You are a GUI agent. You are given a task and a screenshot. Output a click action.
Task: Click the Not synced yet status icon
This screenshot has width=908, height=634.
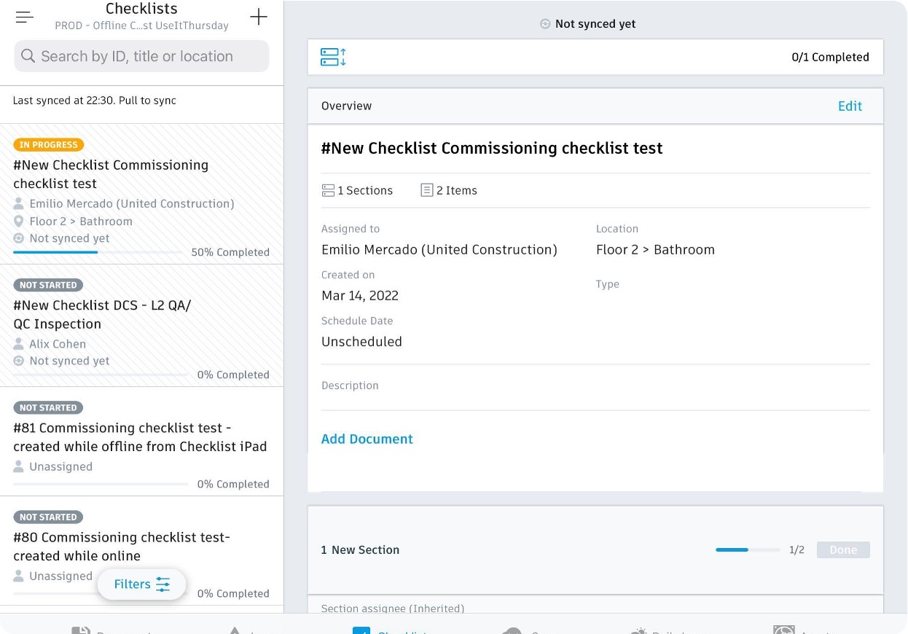click(545, 23)
